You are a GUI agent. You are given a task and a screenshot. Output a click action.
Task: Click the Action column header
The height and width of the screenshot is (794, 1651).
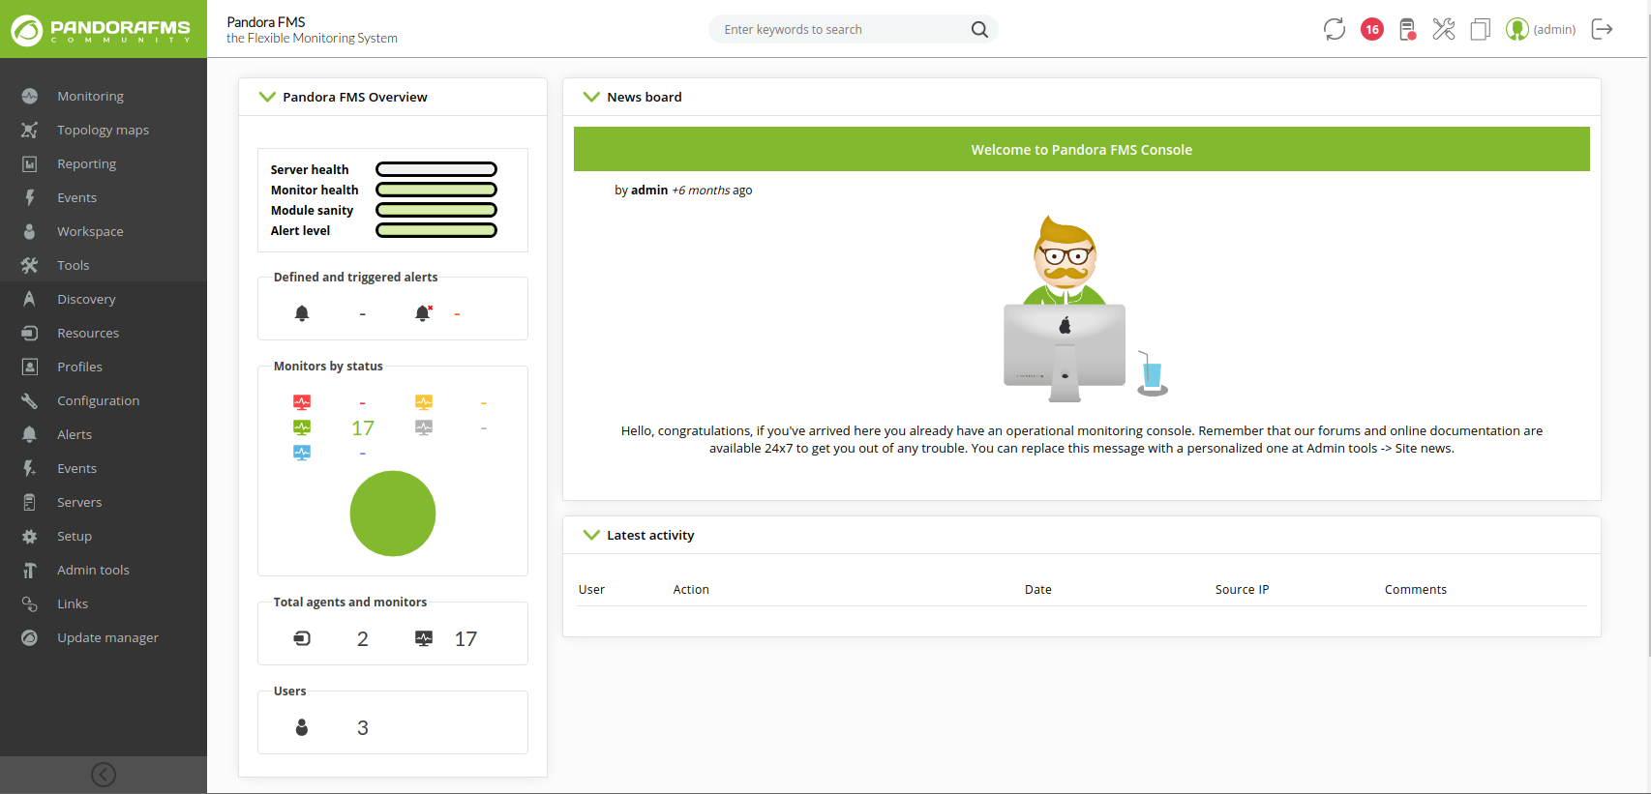click(691, 589)
